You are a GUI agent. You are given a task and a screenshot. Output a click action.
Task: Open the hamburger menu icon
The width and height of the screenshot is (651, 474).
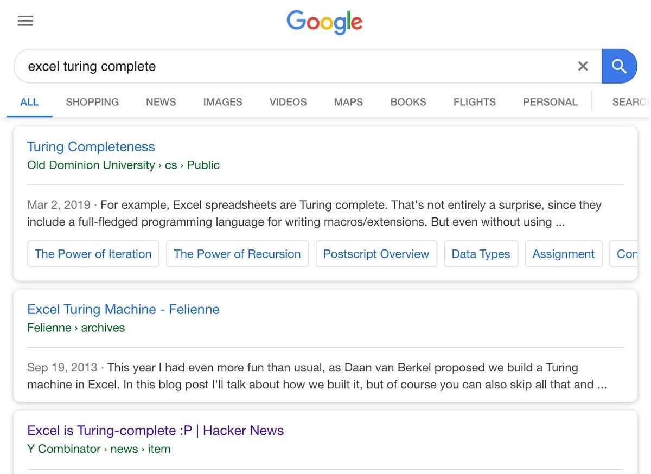(25, 21)
